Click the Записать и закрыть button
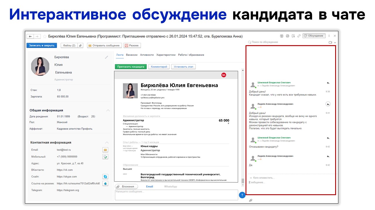 [x=42, y=45]
